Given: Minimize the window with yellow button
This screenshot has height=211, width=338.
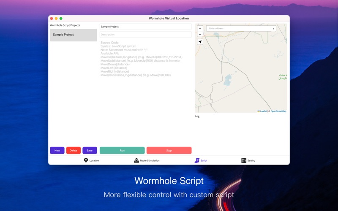Looking at the screenshot, I should point(56,19).
